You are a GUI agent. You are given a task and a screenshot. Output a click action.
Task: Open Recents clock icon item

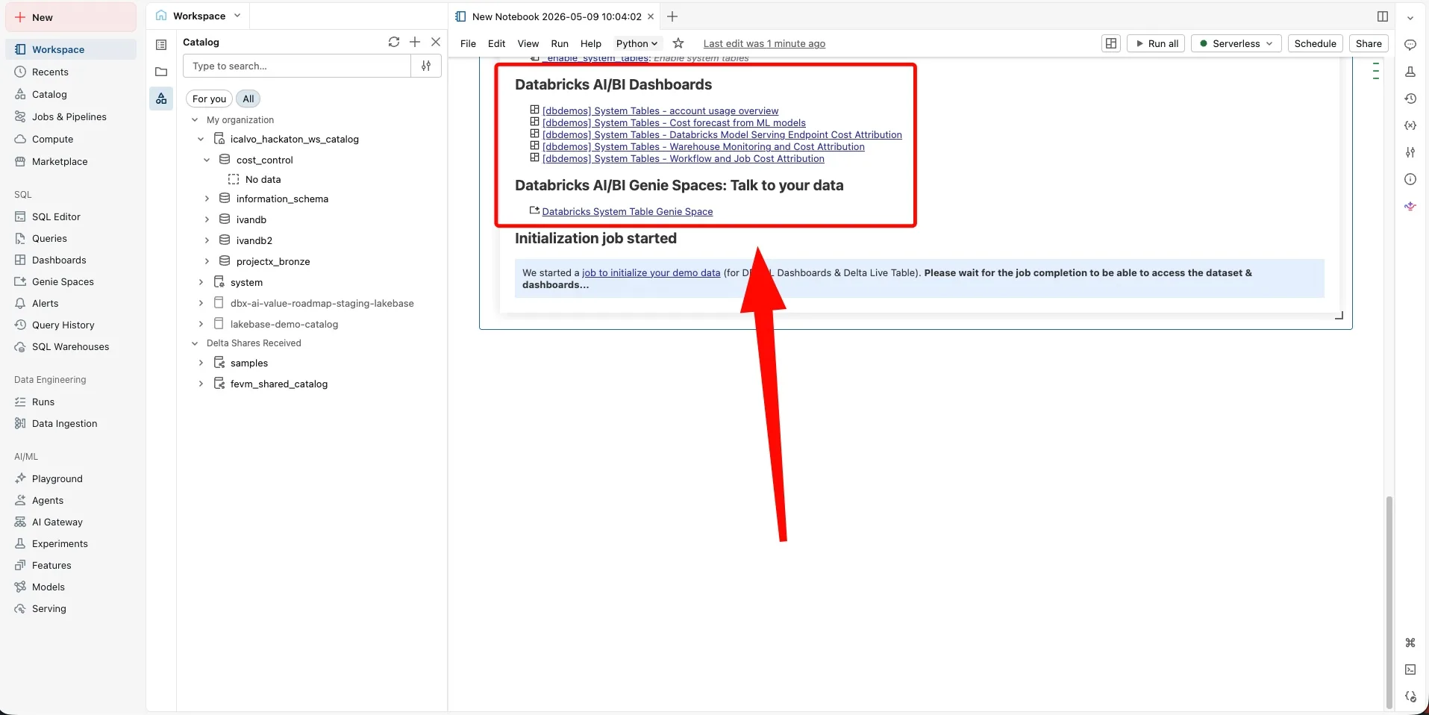(x=70, y=72)
